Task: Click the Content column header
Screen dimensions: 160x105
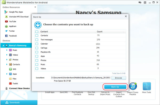Action: coord(44,32)
